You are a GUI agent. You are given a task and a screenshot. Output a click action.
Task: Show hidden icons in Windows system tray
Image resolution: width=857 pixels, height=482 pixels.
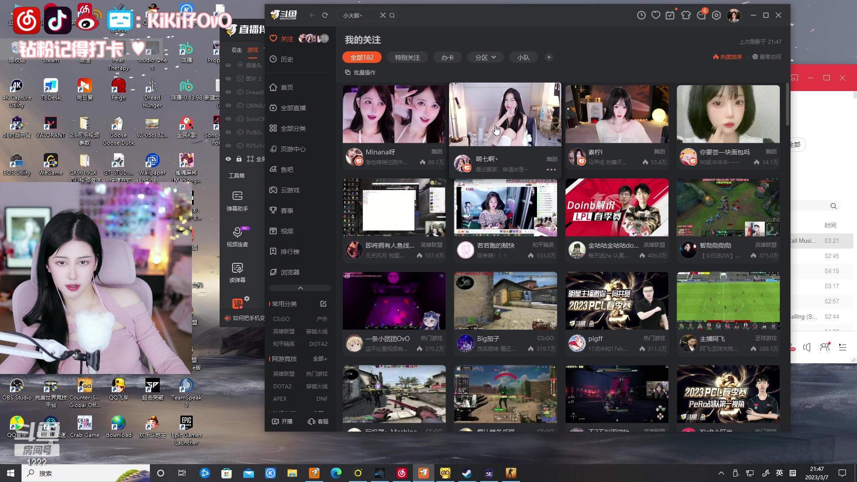tap(721, 473)
